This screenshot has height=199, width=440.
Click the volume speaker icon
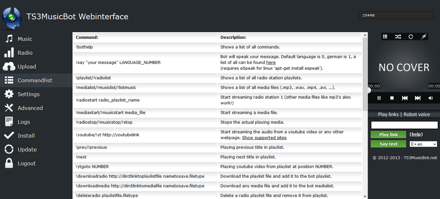click(x=431, y=98)
